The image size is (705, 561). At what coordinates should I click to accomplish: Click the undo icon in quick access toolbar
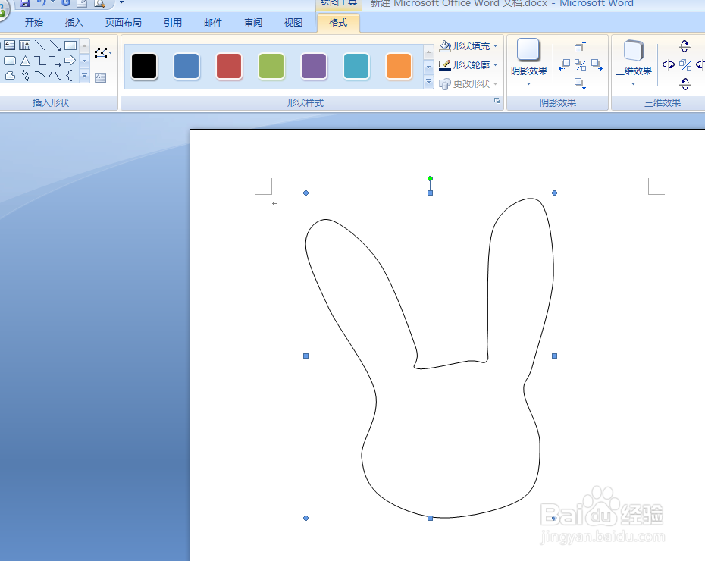click(x=42, y=3)
